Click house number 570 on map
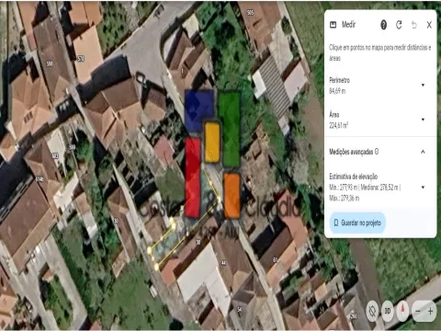 pyautogui.click(x=81, y=58)
